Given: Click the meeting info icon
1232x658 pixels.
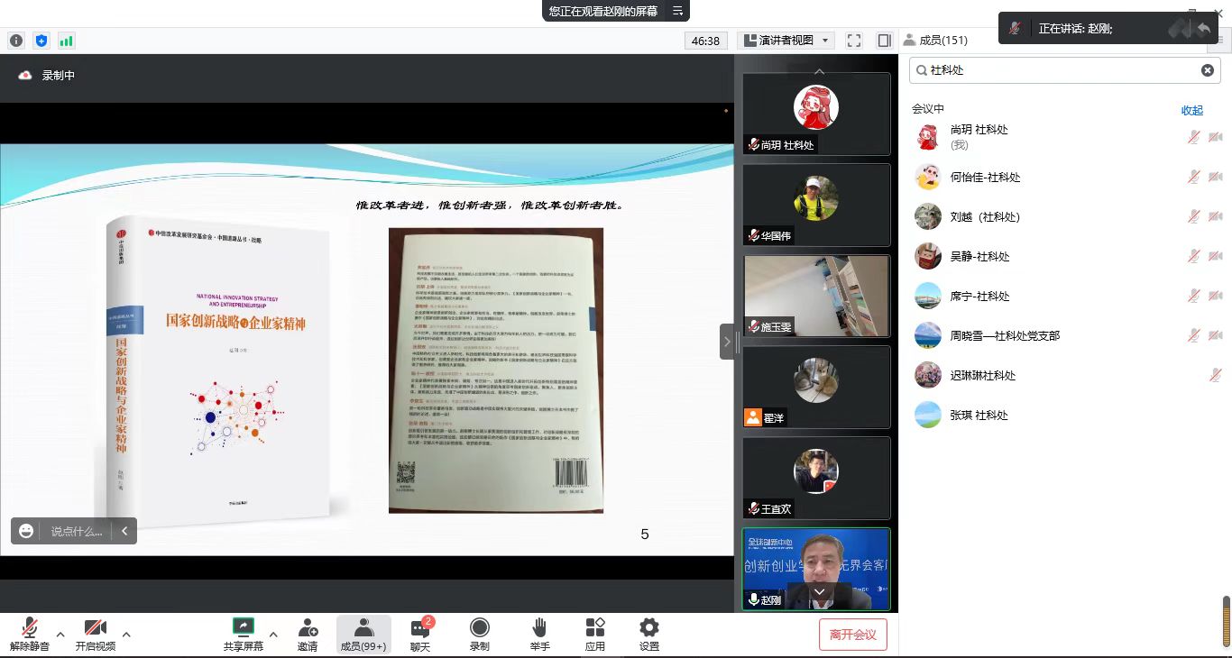Looking at the screenshot, I should coord(16,41).
